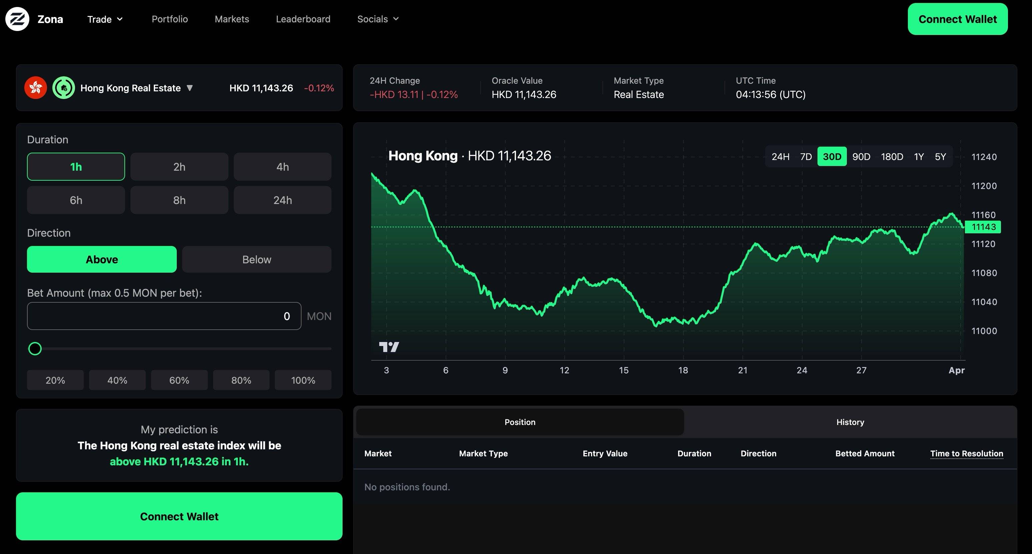Click the large Connect Wallet button below prediction
Viewport: 1032px width, 554px height.
click(179, 516)
